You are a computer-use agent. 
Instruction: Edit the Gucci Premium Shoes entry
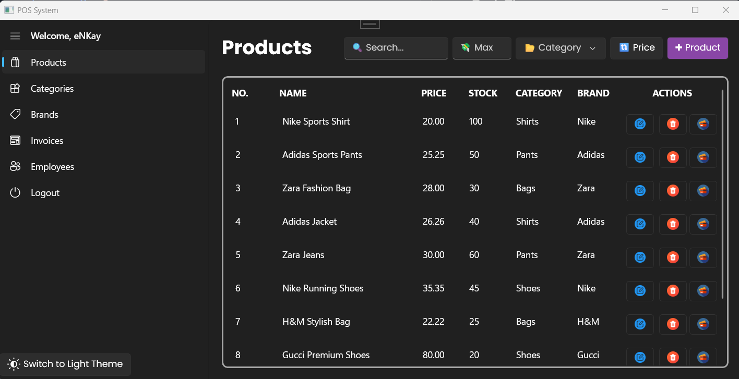pos(640,357)
